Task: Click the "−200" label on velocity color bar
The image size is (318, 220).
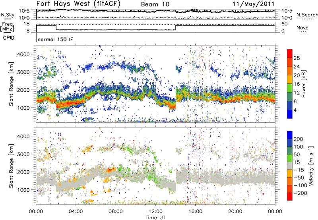Action: (x=301, y=193)
